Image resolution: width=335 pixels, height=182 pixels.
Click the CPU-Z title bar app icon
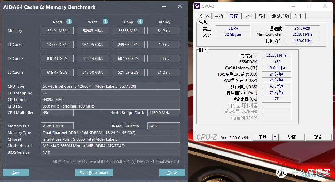(x=197, y=6)
